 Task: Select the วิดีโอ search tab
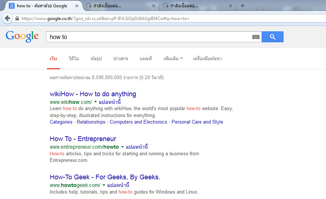click(x=74, y=59)
